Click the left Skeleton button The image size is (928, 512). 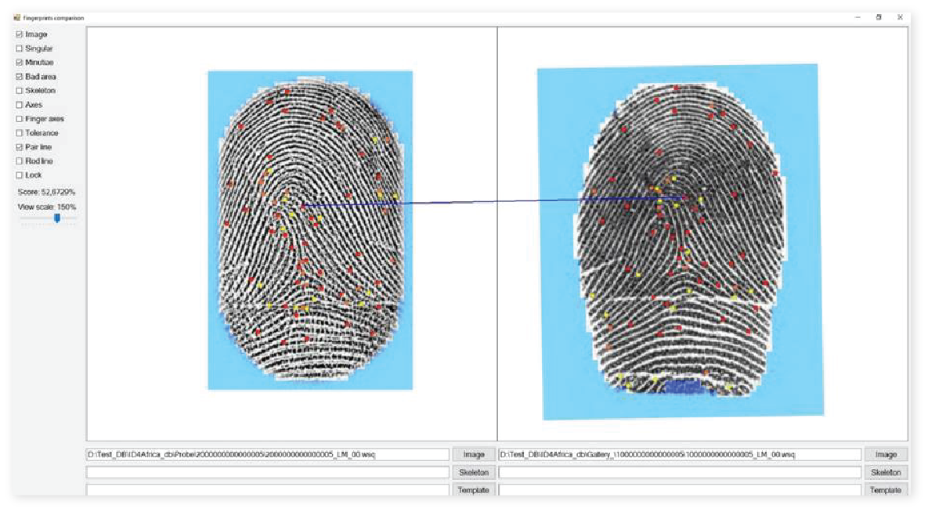tap(474, 472)
